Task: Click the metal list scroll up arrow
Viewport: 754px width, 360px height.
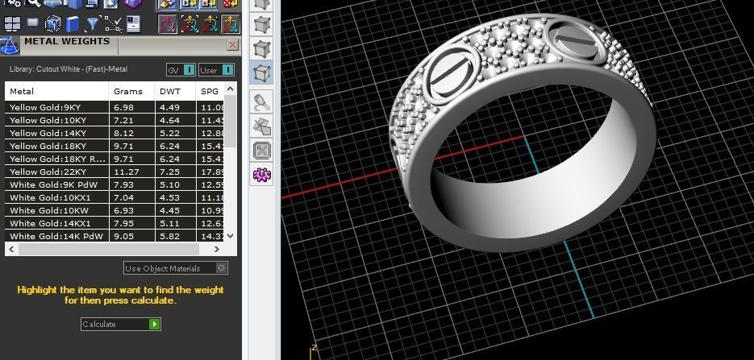Action: [231, 89]
